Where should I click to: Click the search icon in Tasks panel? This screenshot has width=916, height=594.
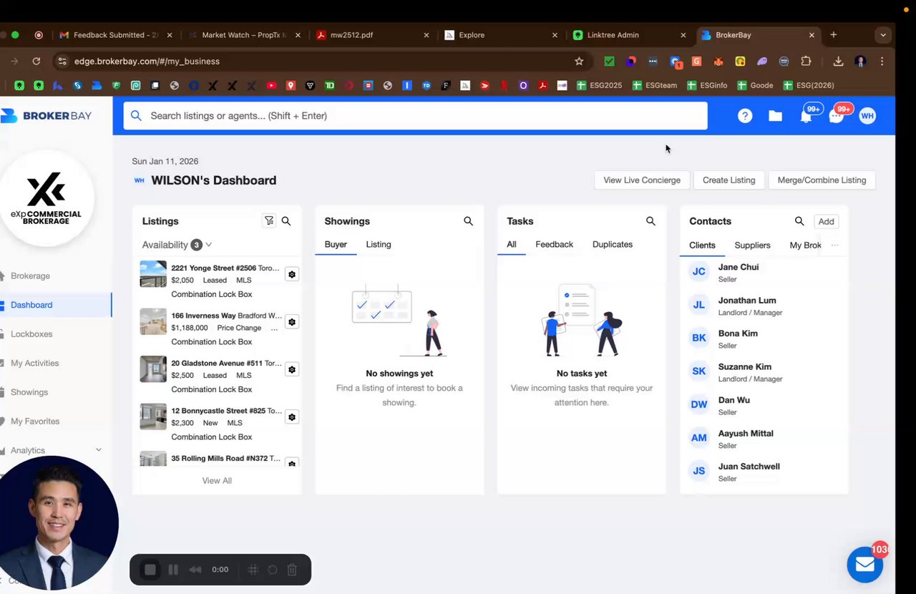tap(651, 221)
